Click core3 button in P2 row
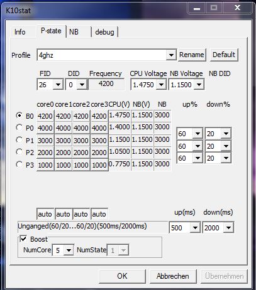 pos(99,153)
